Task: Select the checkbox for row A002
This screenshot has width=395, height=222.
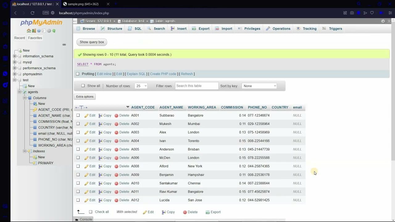Action: [x=78, y=124]
